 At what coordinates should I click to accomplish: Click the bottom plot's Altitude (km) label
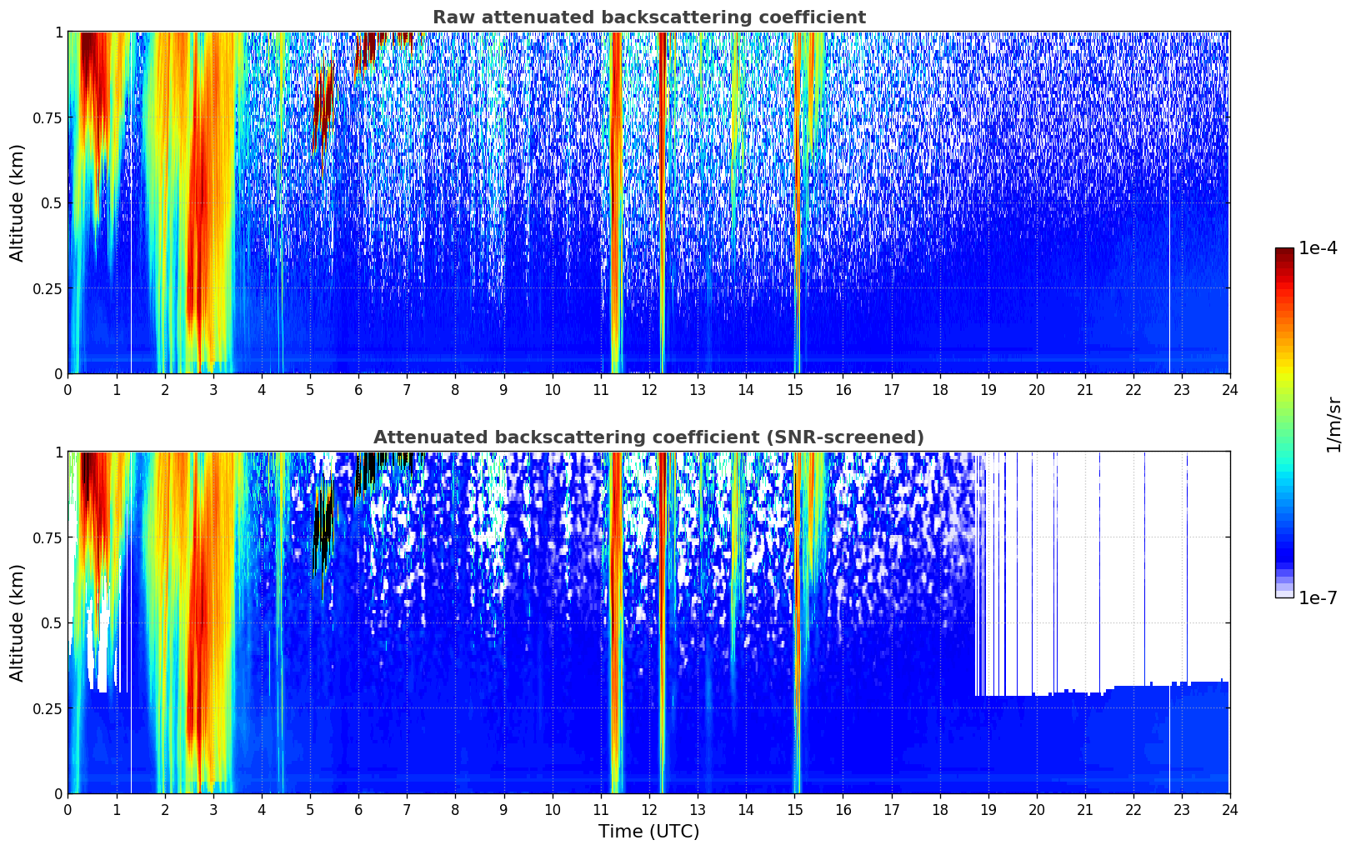18,622
